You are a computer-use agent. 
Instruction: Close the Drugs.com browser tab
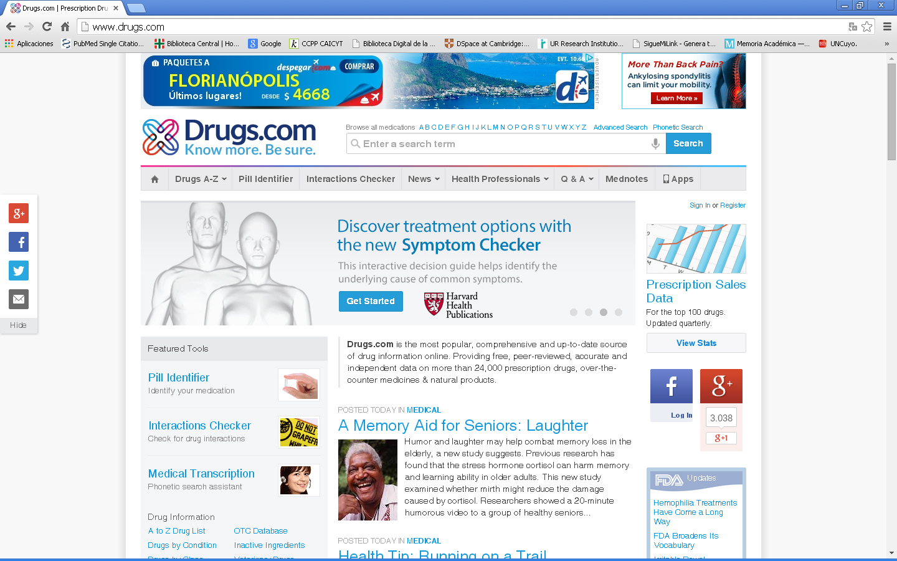(x=116, y=8)
